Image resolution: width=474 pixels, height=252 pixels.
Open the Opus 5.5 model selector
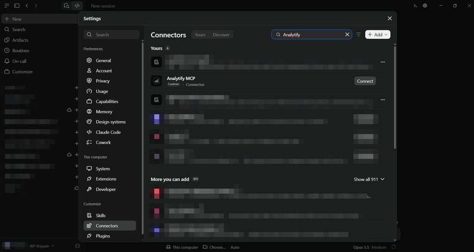[x=361, y=247]
